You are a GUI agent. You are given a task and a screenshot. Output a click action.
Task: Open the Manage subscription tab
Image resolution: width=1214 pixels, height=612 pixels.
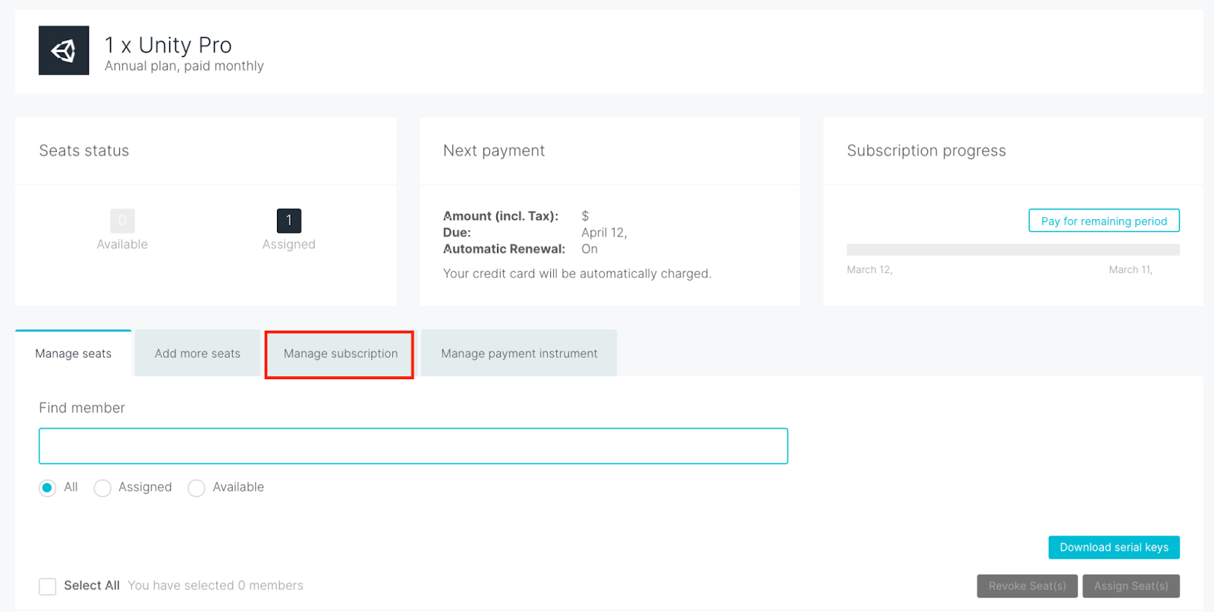pos(340,353)
